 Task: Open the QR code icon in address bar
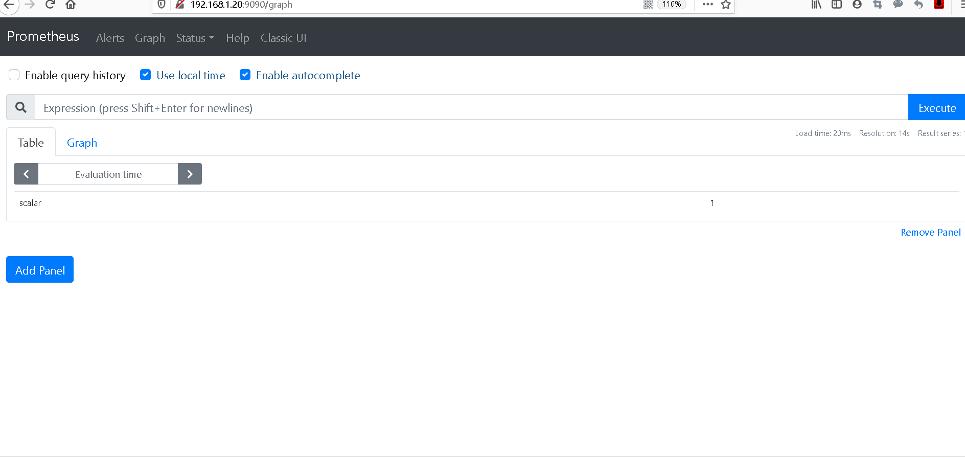[x=648, y=5]
